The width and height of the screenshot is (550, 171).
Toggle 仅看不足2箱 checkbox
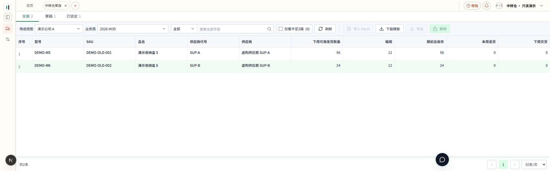pos(281,29)
